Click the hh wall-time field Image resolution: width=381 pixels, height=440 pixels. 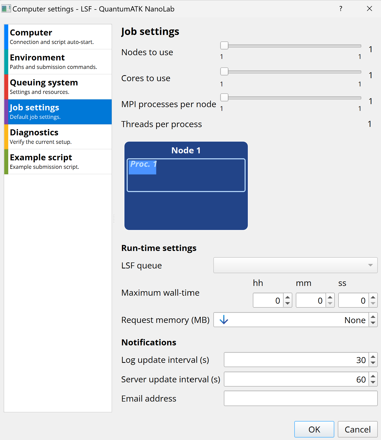(268, 300)
